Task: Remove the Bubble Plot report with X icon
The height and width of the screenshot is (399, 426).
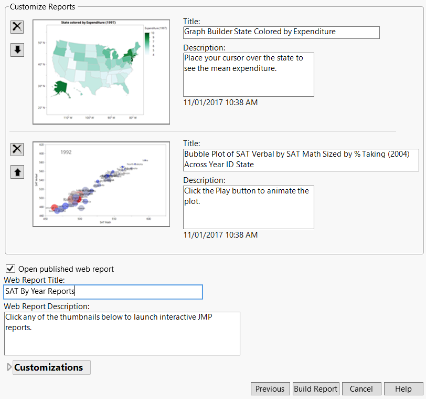Action: pyautogui.click(x=17, y=149)
